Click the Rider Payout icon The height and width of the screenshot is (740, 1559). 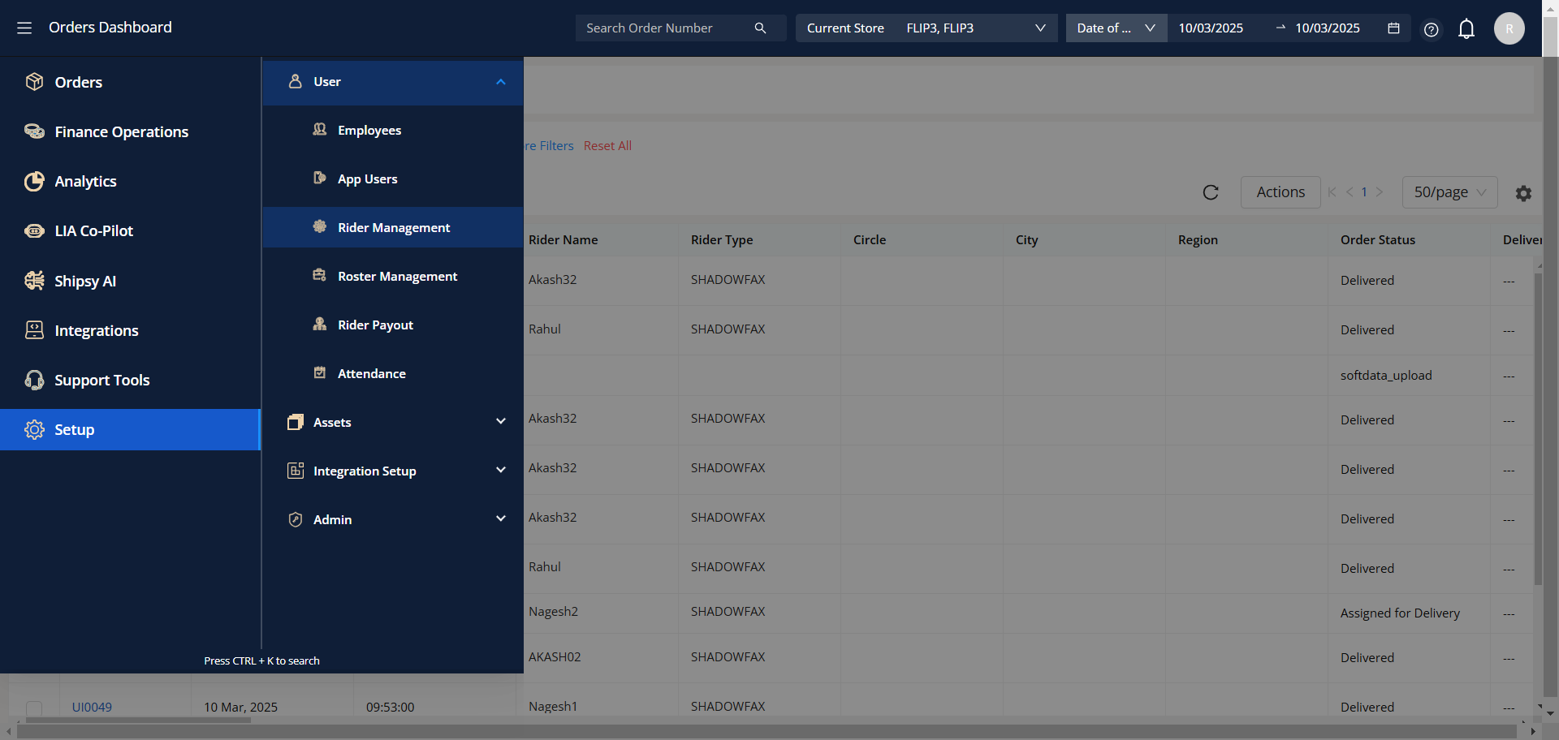320,325
